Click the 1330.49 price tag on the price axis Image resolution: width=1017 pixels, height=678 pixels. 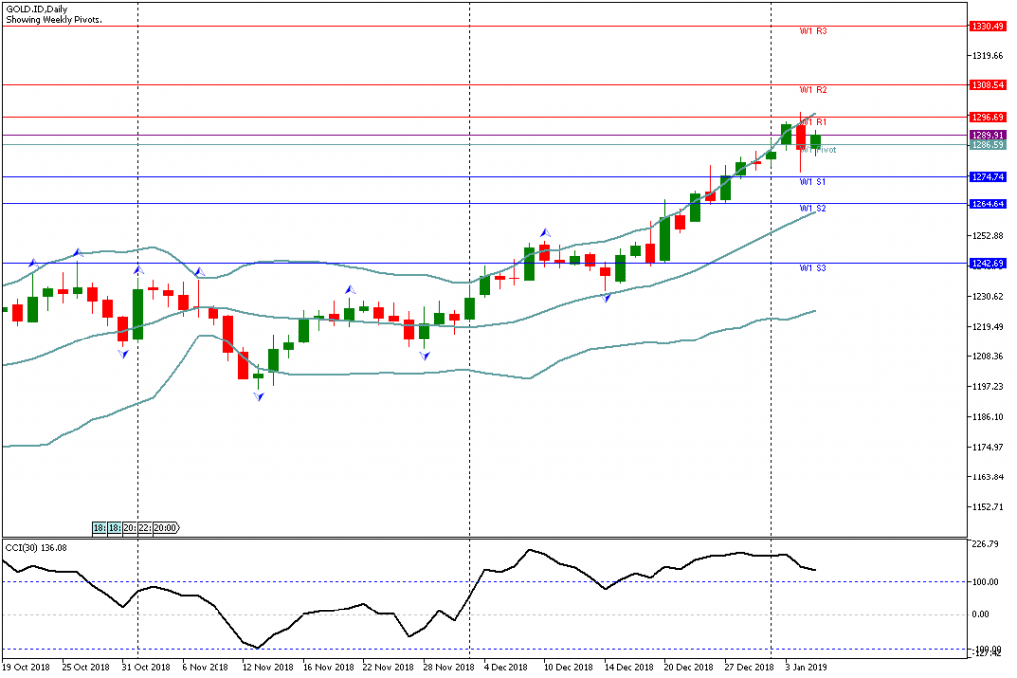pos(990,27)
